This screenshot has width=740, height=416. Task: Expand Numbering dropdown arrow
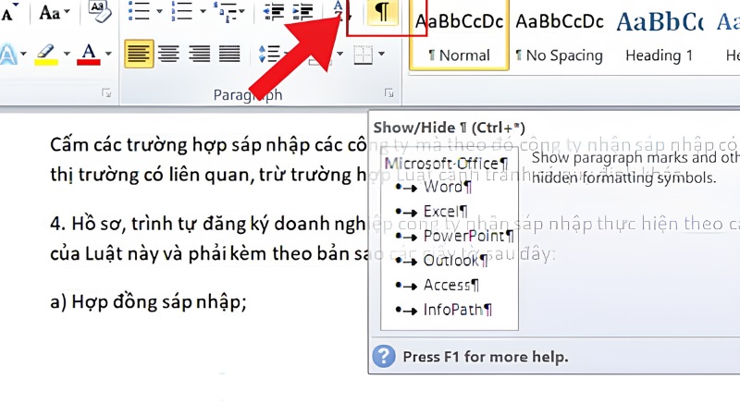203,11
